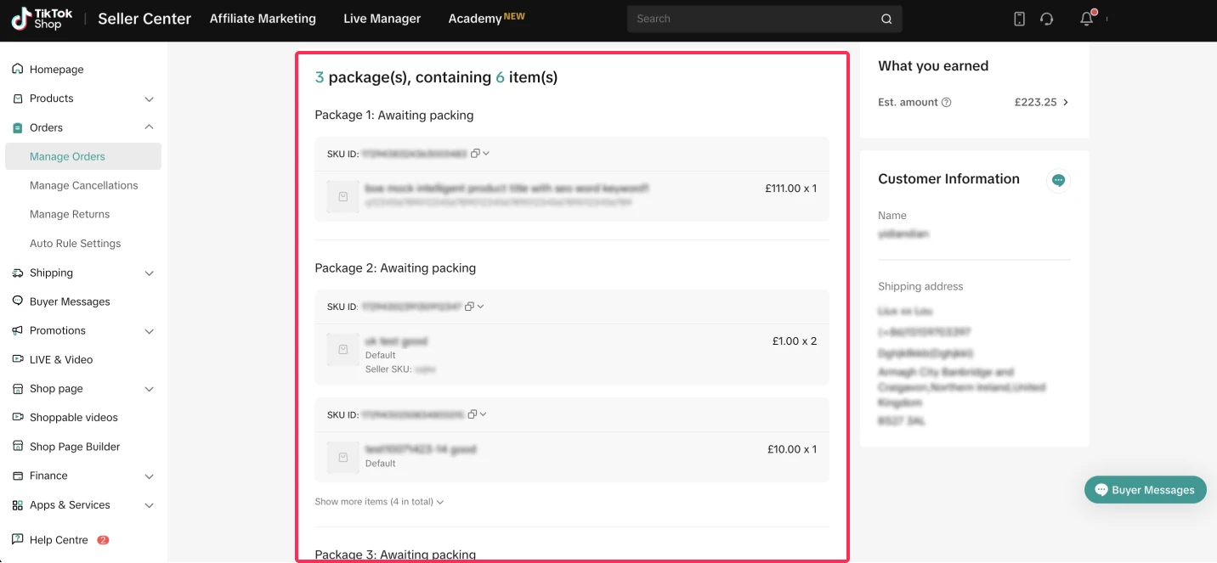Click the Est. amount help icon

[x=947, y=103]
